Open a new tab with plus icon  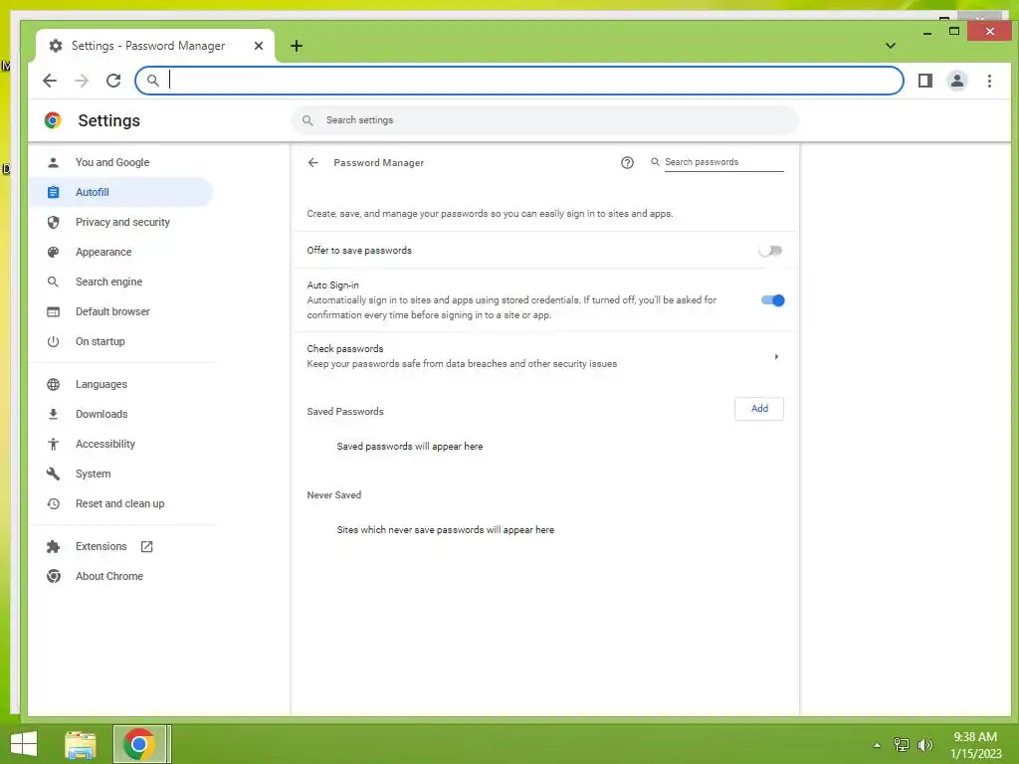(x=297, y=46)
